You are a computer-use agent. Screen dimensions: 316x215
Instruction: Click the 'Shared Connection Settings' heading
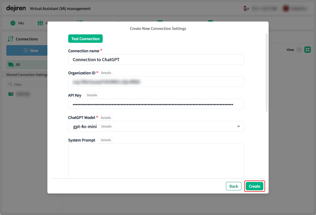tap(27, 75)
